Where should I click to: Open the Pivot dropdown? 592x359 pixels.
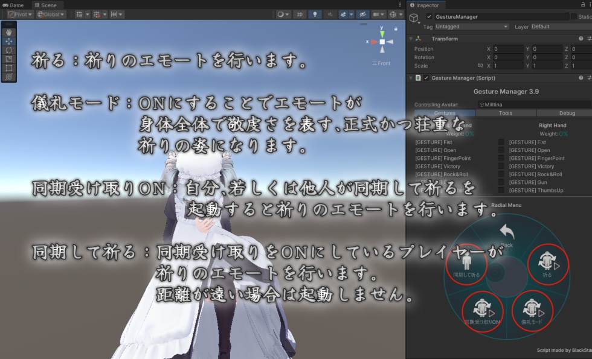pos(20,14)
